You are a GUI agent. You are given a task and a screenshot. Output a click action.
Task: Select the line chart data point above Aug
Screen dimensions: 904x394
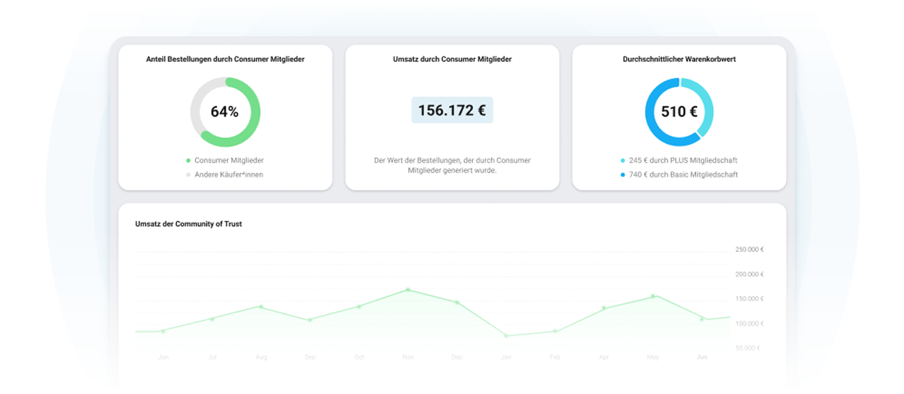(x=261, y=306)
